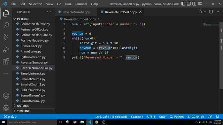Open ReverseNumber.py in Explorer list
The height and width of the screenshot is (125, 223).
pyautogui.click(x=33, y=62)
